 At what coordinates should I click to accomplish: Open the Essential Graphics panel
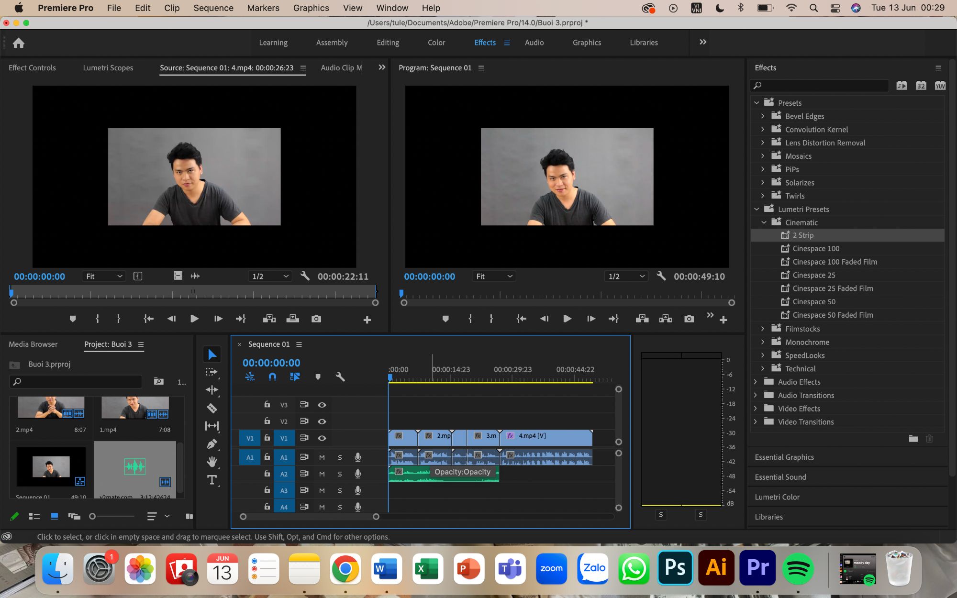(x=784, y=457)
